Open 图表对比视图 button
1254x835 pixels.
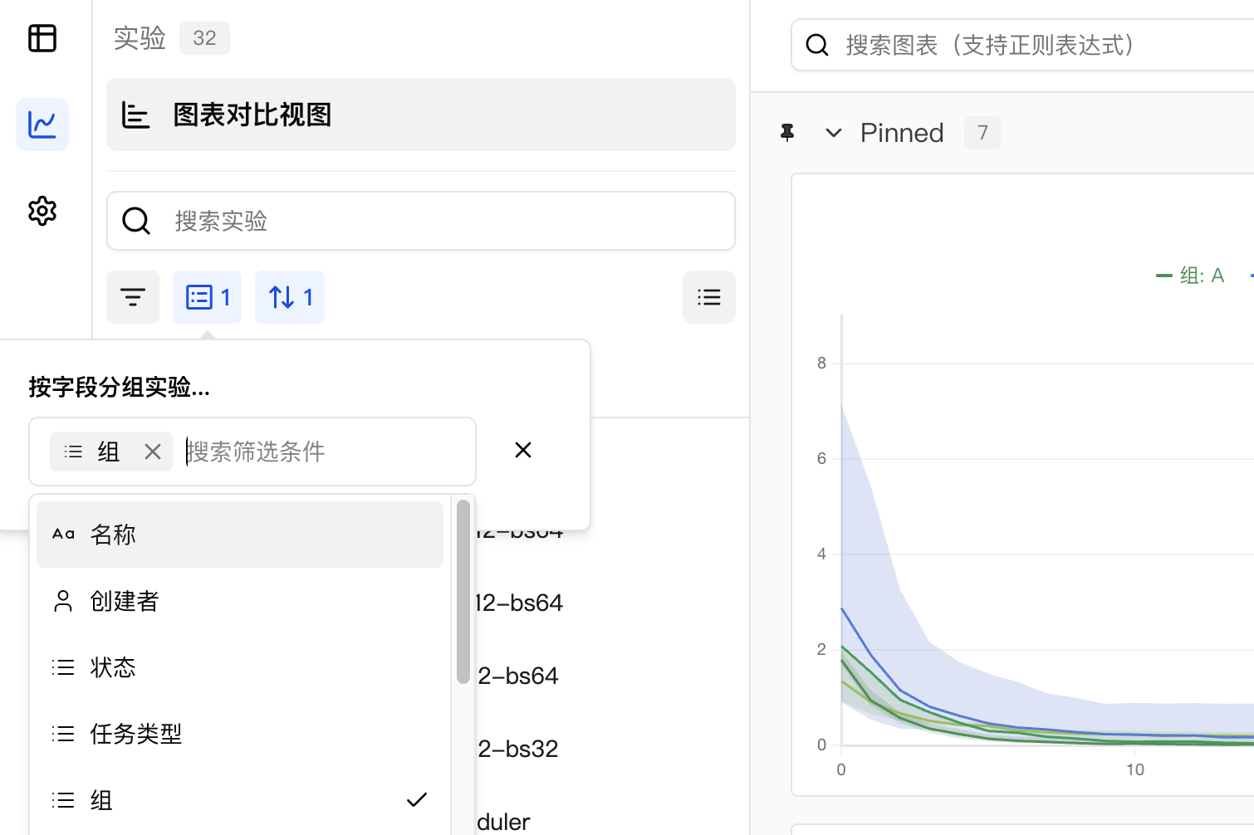click(420, 115)
